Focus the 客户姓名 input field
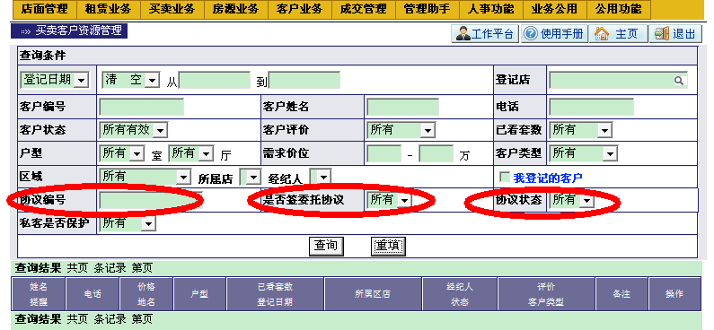This screenshot has width=714, height=330. tap(403, 107)
